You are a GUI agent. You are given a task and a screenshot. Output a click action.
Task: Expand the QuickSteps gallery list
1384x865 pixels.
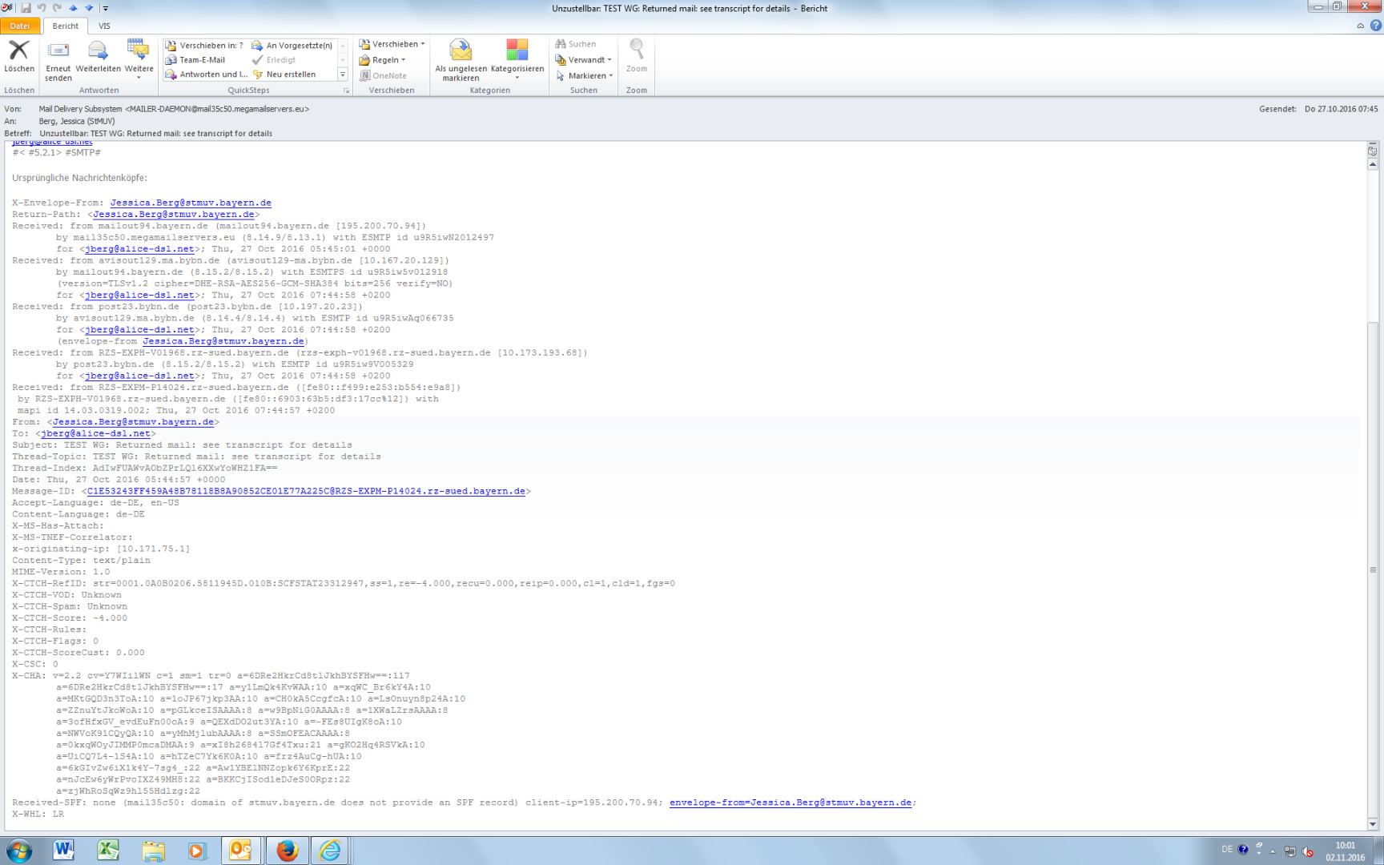343,74
